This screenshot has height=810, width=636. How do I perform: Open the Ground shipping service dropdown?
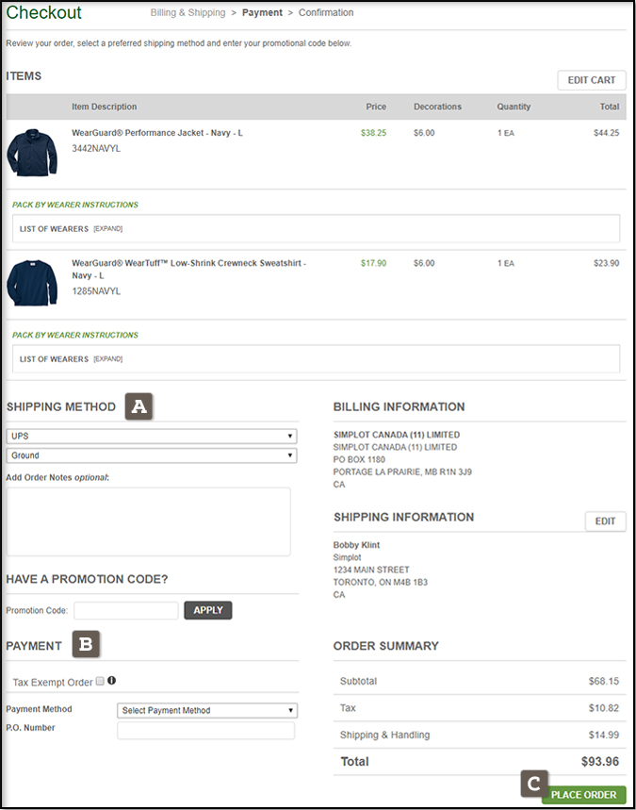pos(151,455)
